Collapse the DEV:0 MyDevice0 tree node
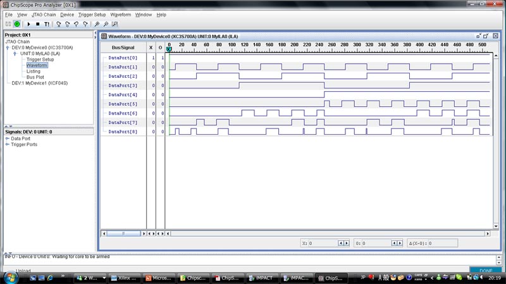This screenshot has height=284, width=506. tap(8, 48)
